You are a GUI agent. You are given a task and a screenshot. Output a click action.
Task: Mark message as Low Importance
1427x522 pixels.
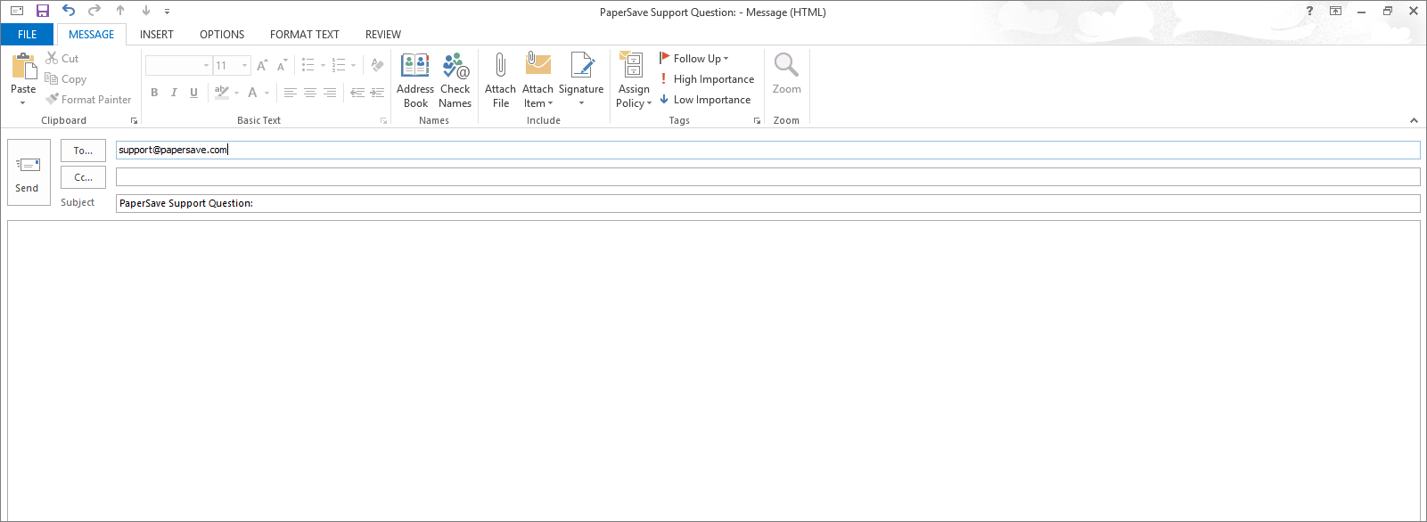(x=706, y=100)
